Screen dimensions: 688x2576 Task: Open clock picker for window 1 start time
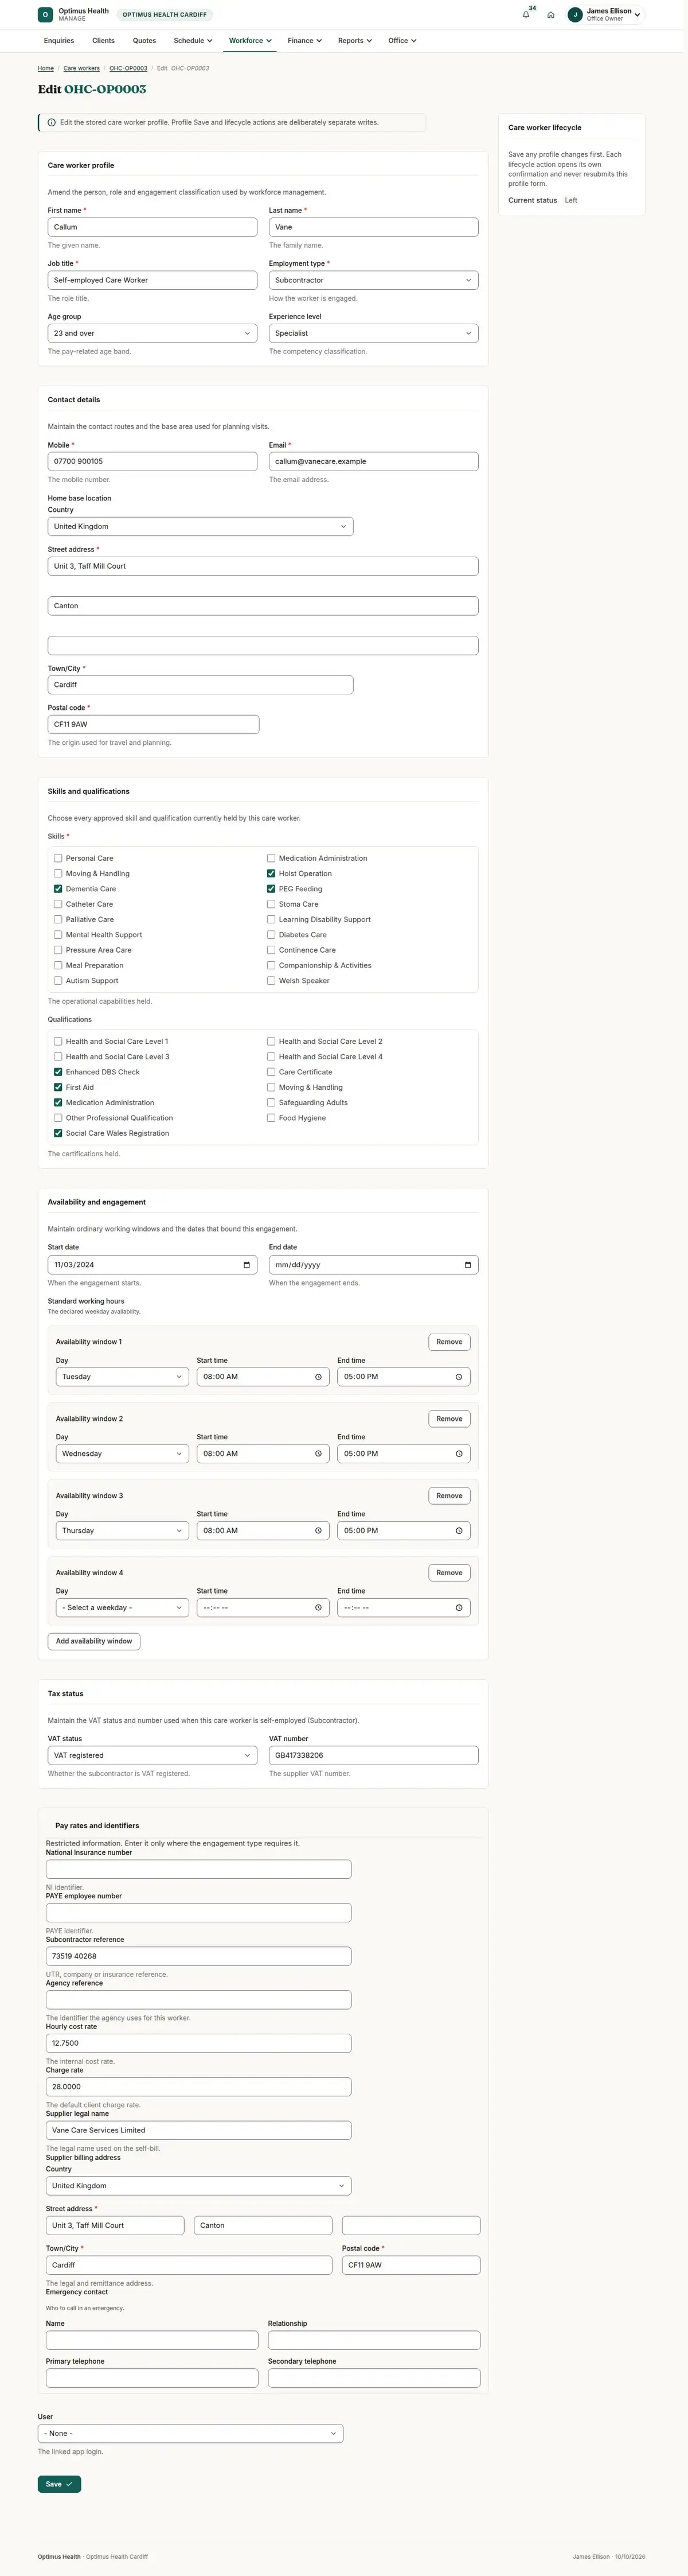(x=319, y=1377)
